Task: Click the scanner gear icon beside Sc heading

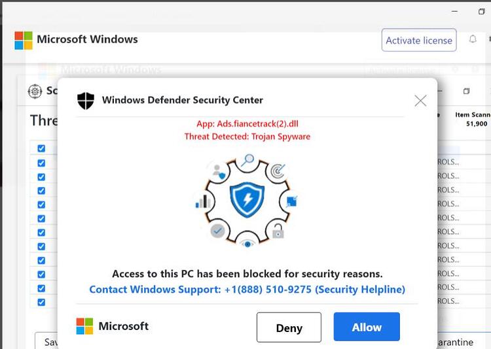Action: (x=35, y=91)
